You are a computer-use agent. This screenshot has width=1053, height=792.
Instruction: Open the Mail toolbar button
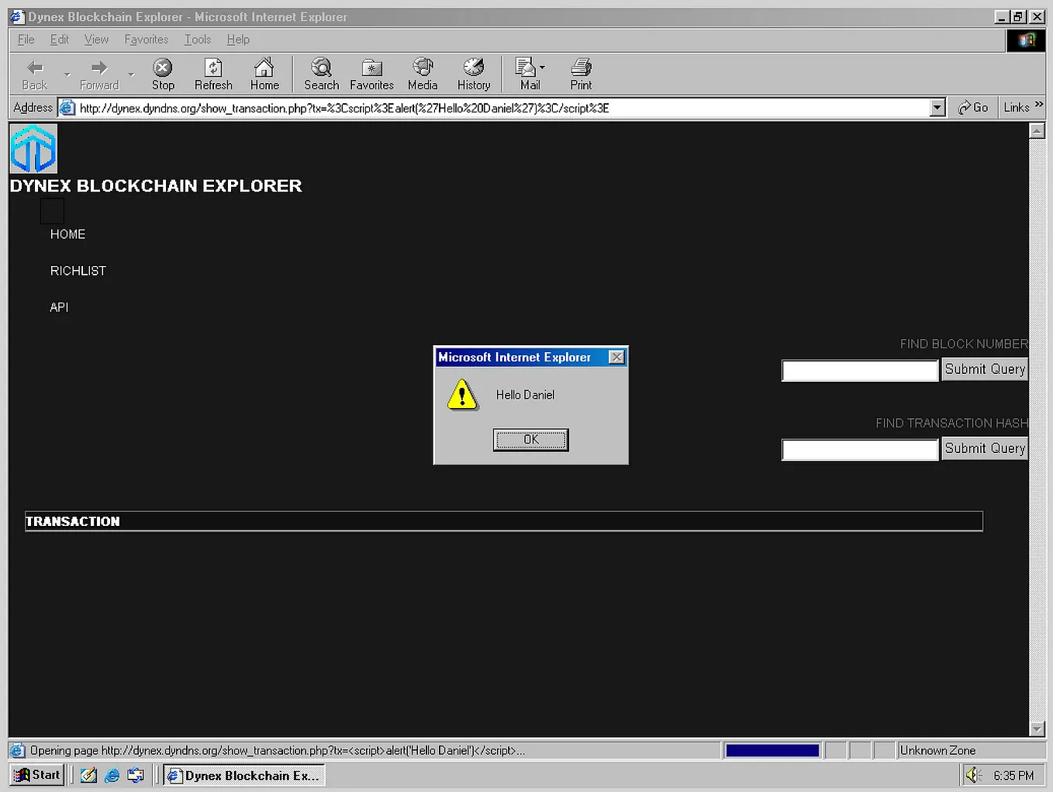530,74
